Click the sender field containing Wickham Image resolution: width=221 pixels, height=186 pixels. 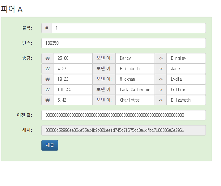135,79
